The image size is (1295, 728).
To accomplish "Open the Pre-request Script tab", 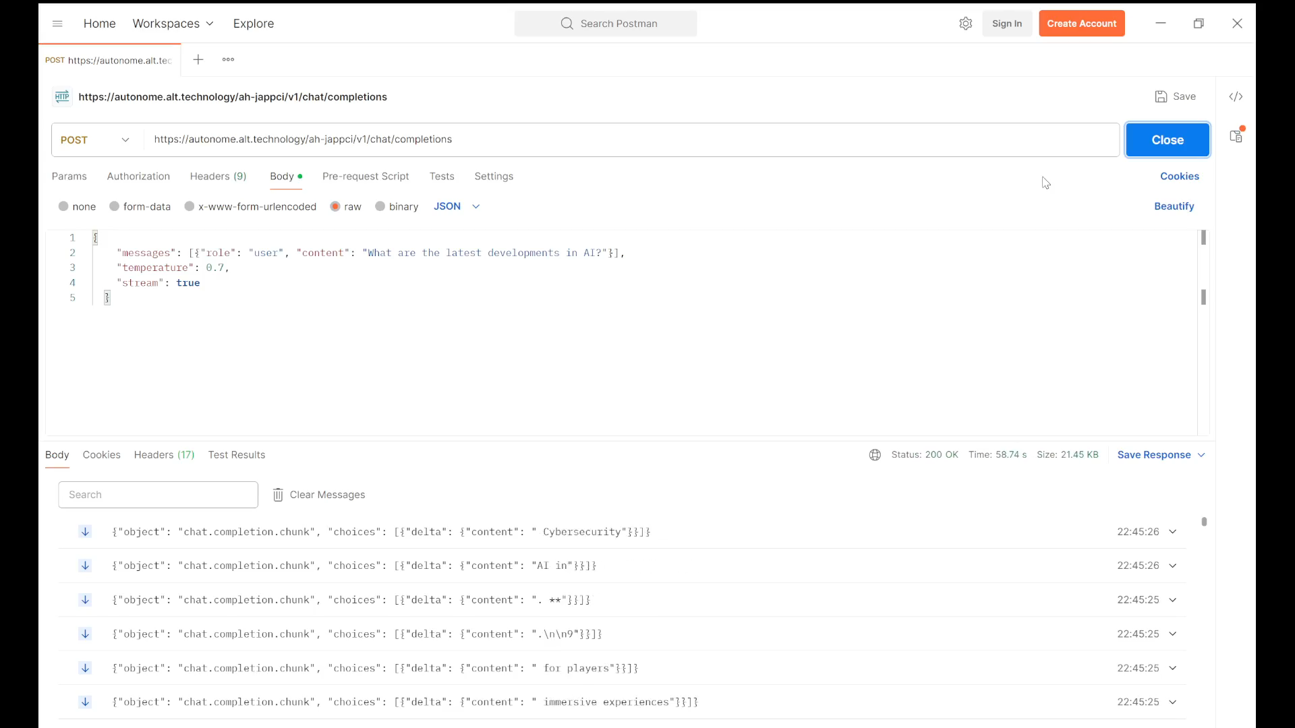I will (366, 176).
